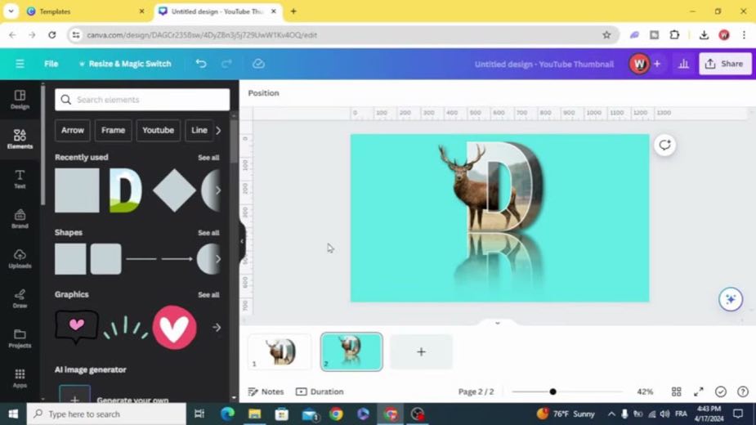Open browser downloads icon
This screenshot has width=756, height=425.
click(x=704, y=34)
